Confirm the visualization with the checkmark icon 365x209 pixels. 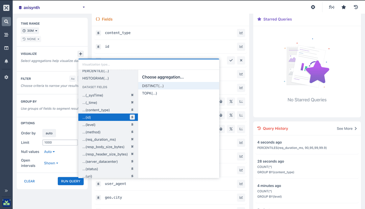(x=231, y=60)
